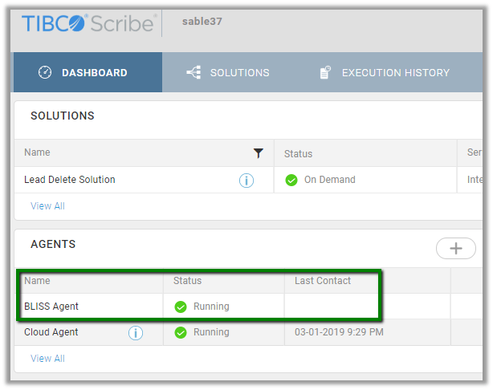Click the On Demand green status icon
This screenshot has width=493, height=390.
[x=291, y=181]
